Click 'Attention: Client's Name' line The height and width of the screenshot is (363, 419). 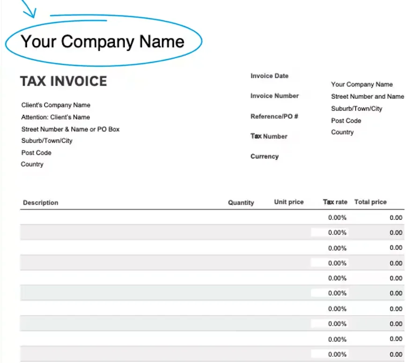(56, 117)
